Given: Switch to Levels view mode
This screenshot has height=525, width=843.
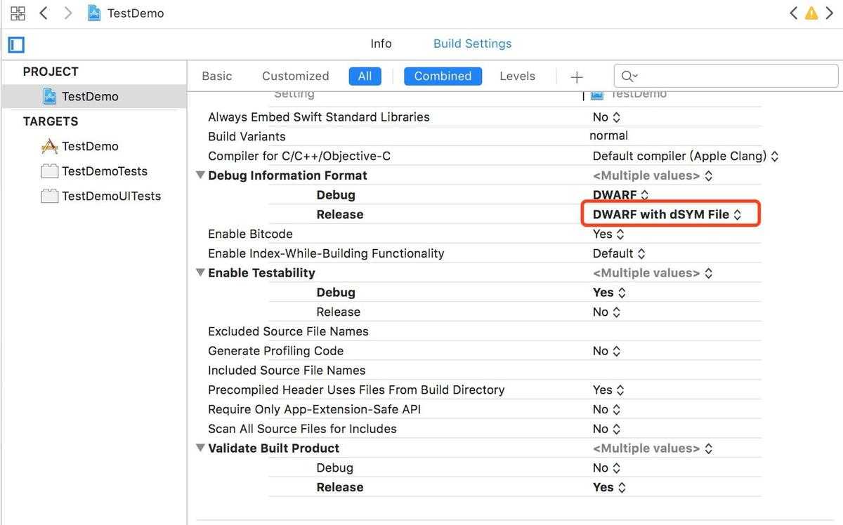Looking at the screenshot, I should [517, 76].
